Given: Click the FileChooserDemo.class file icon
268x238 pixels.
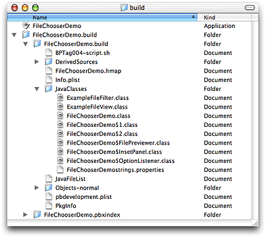Looking at the screenshot, I should (x=61, y=116).
